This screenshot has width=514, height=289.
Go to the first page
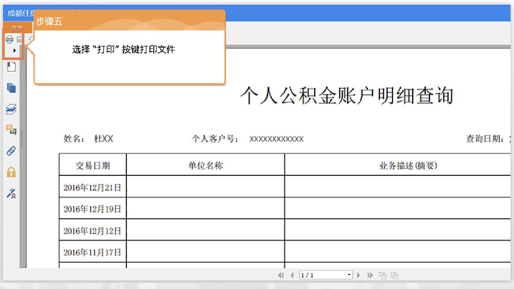[281, 275]
